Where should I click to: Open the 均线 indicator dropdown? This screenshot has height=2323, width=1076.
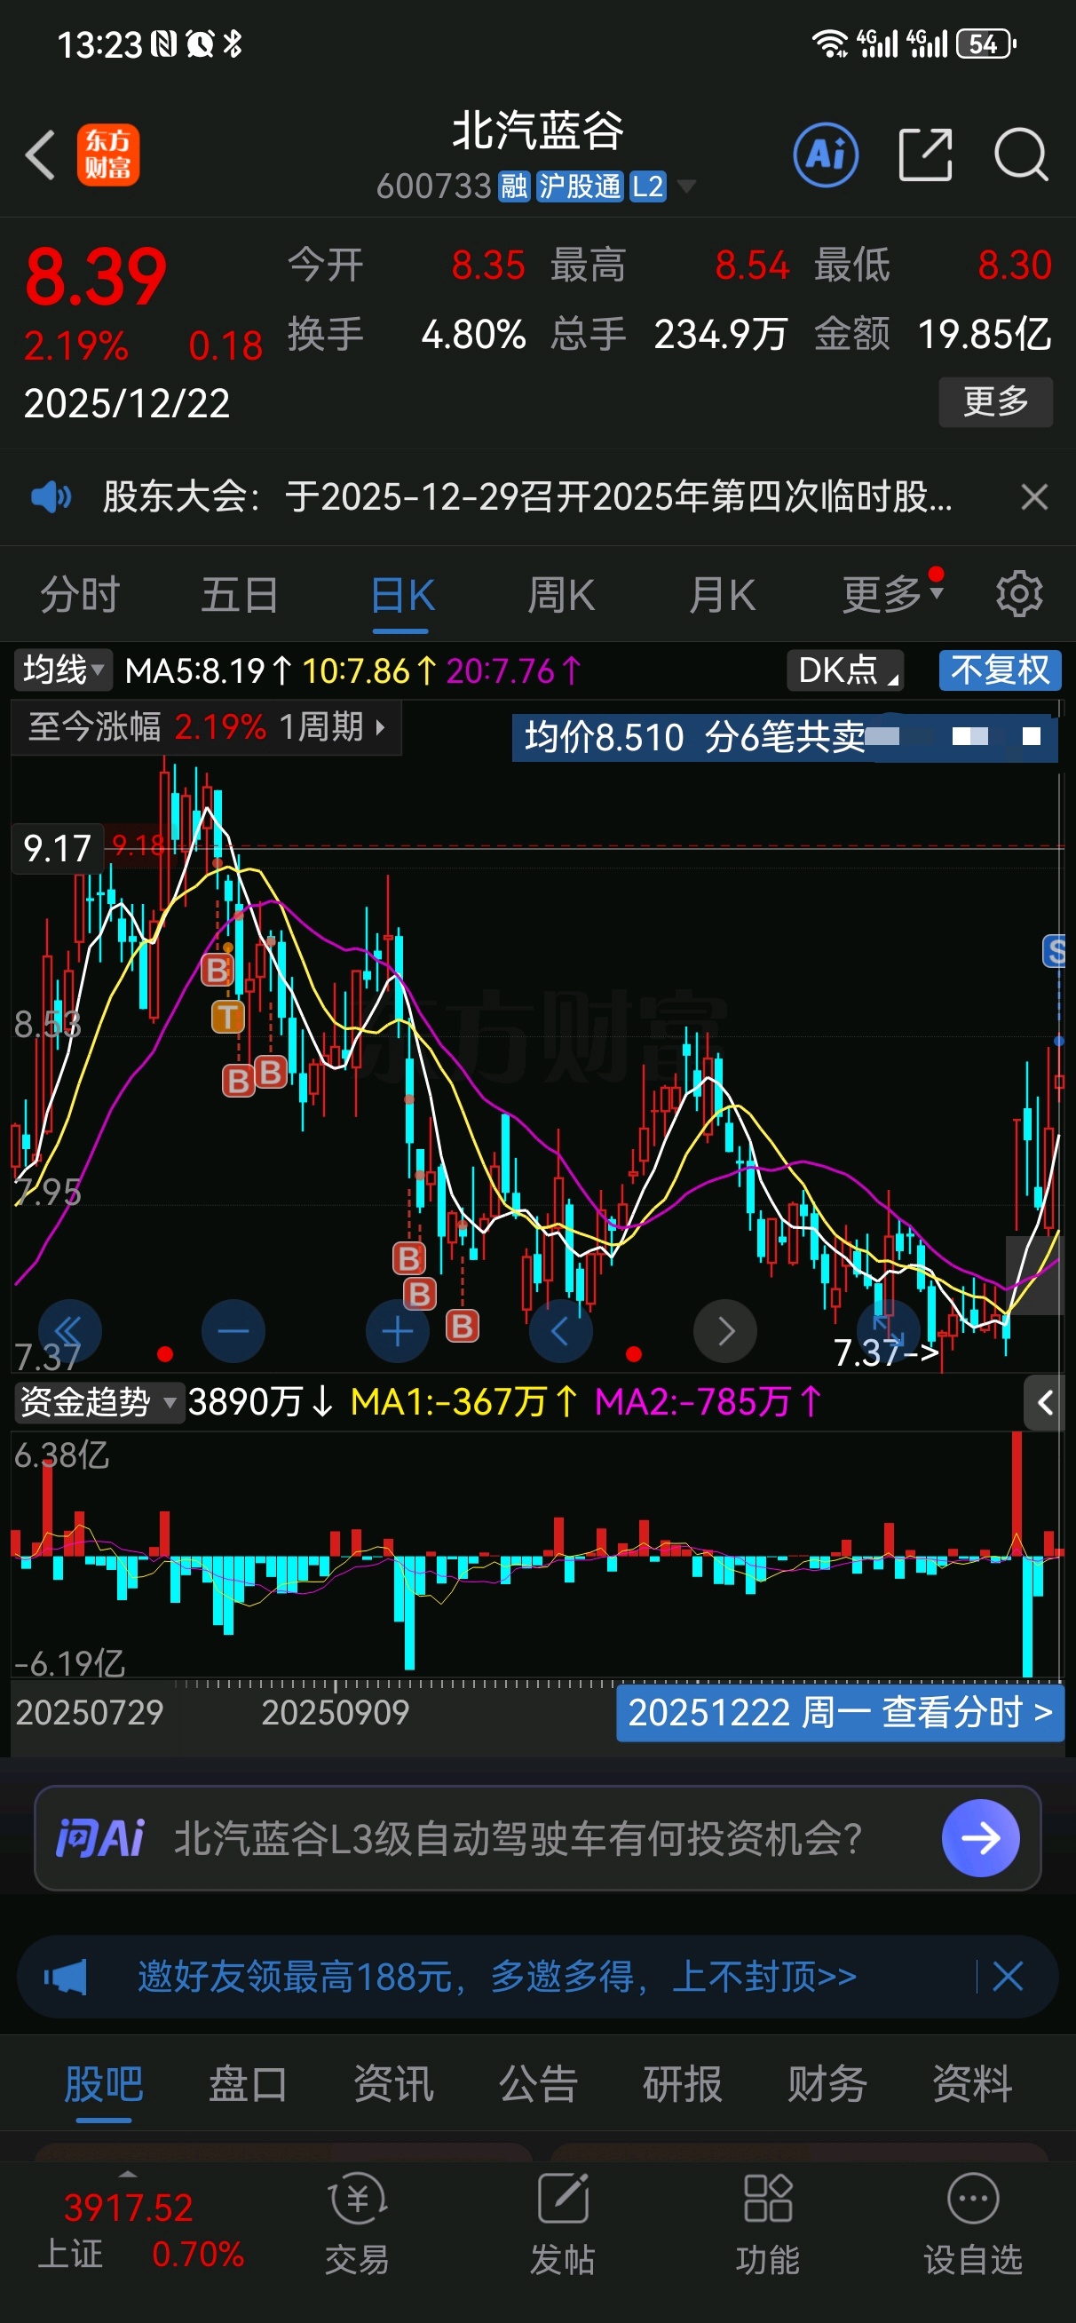(62, 670)
